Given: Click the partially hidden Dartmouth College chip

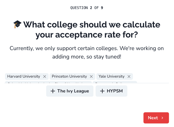Looking at the screenshot, I should coord(115,82).
